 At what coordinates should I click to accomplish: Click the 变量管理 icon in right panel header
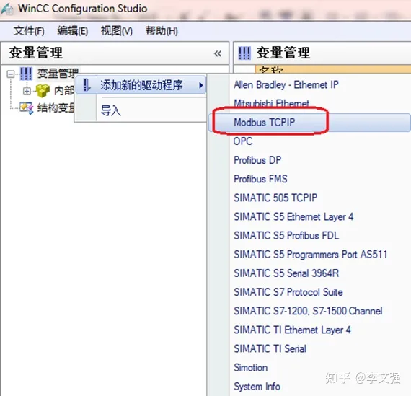(244, 53)
